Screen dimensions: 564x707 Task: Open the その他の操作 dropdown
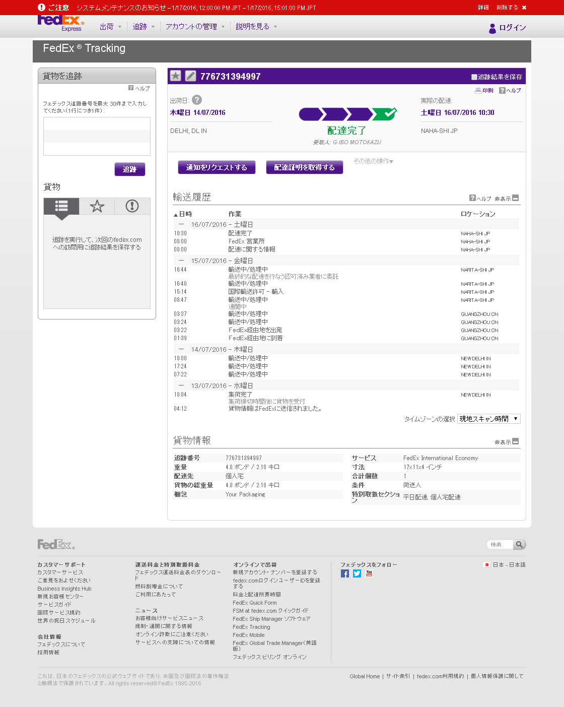(373, 161)
